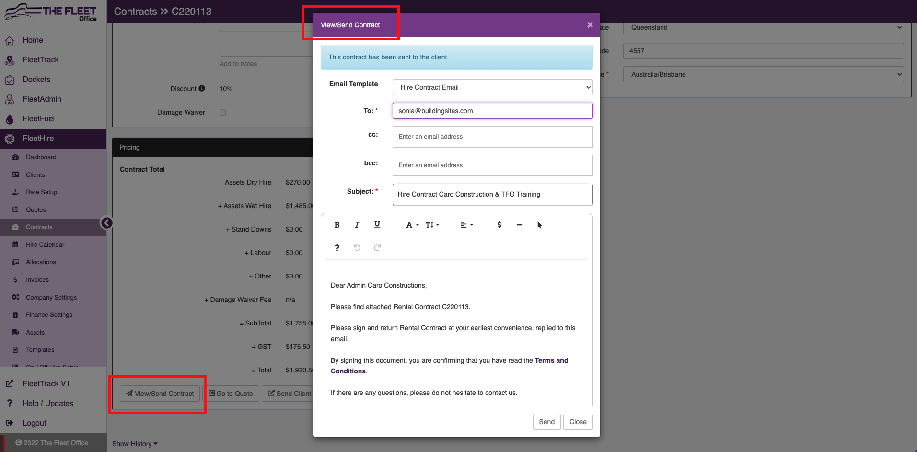917x452 pixels.
Task: Open the Email Template dropdown
Action: (x=492, y=87)
